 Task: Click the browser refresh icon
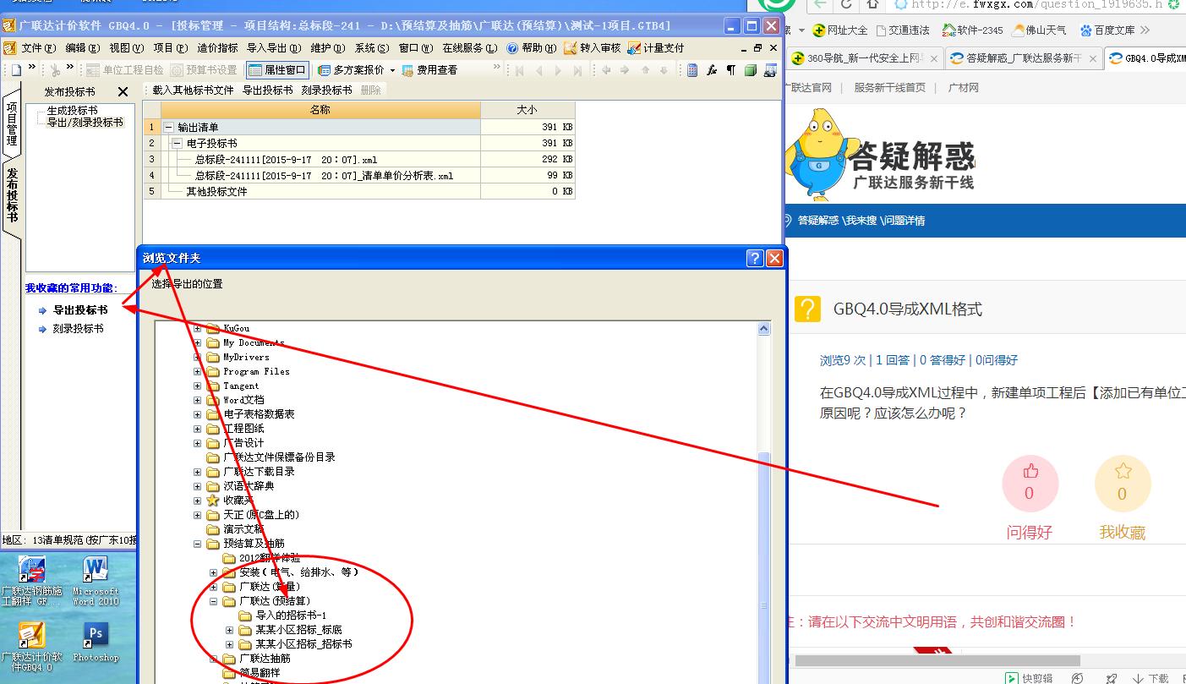(845, 4)
